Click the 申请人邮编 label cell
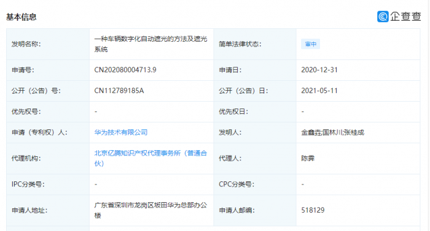 255,210
